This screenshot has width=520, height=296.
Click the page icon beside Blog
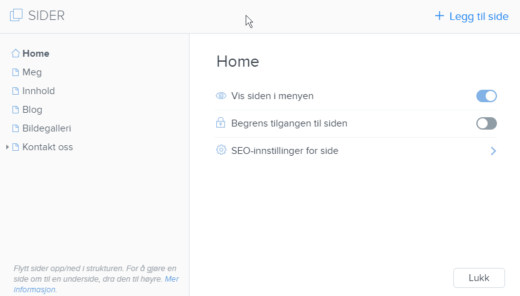point(16,110)
